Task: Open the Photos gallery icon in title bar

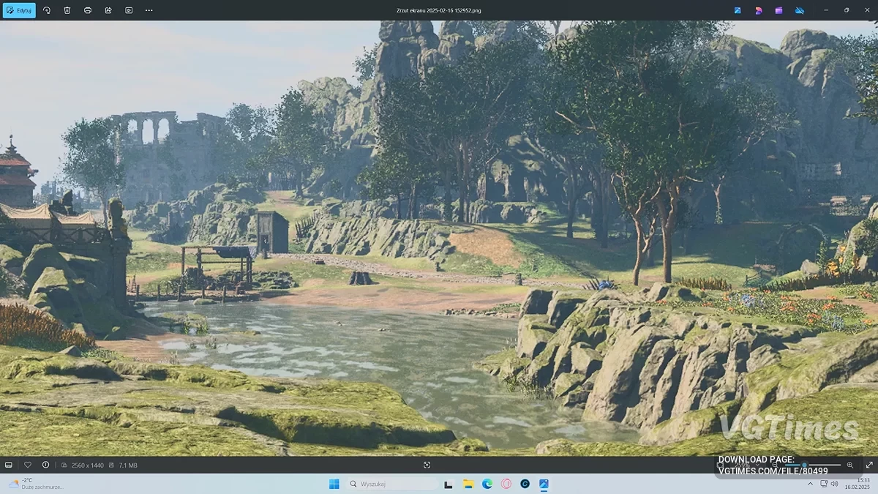Action: click(x=738, y=10)
